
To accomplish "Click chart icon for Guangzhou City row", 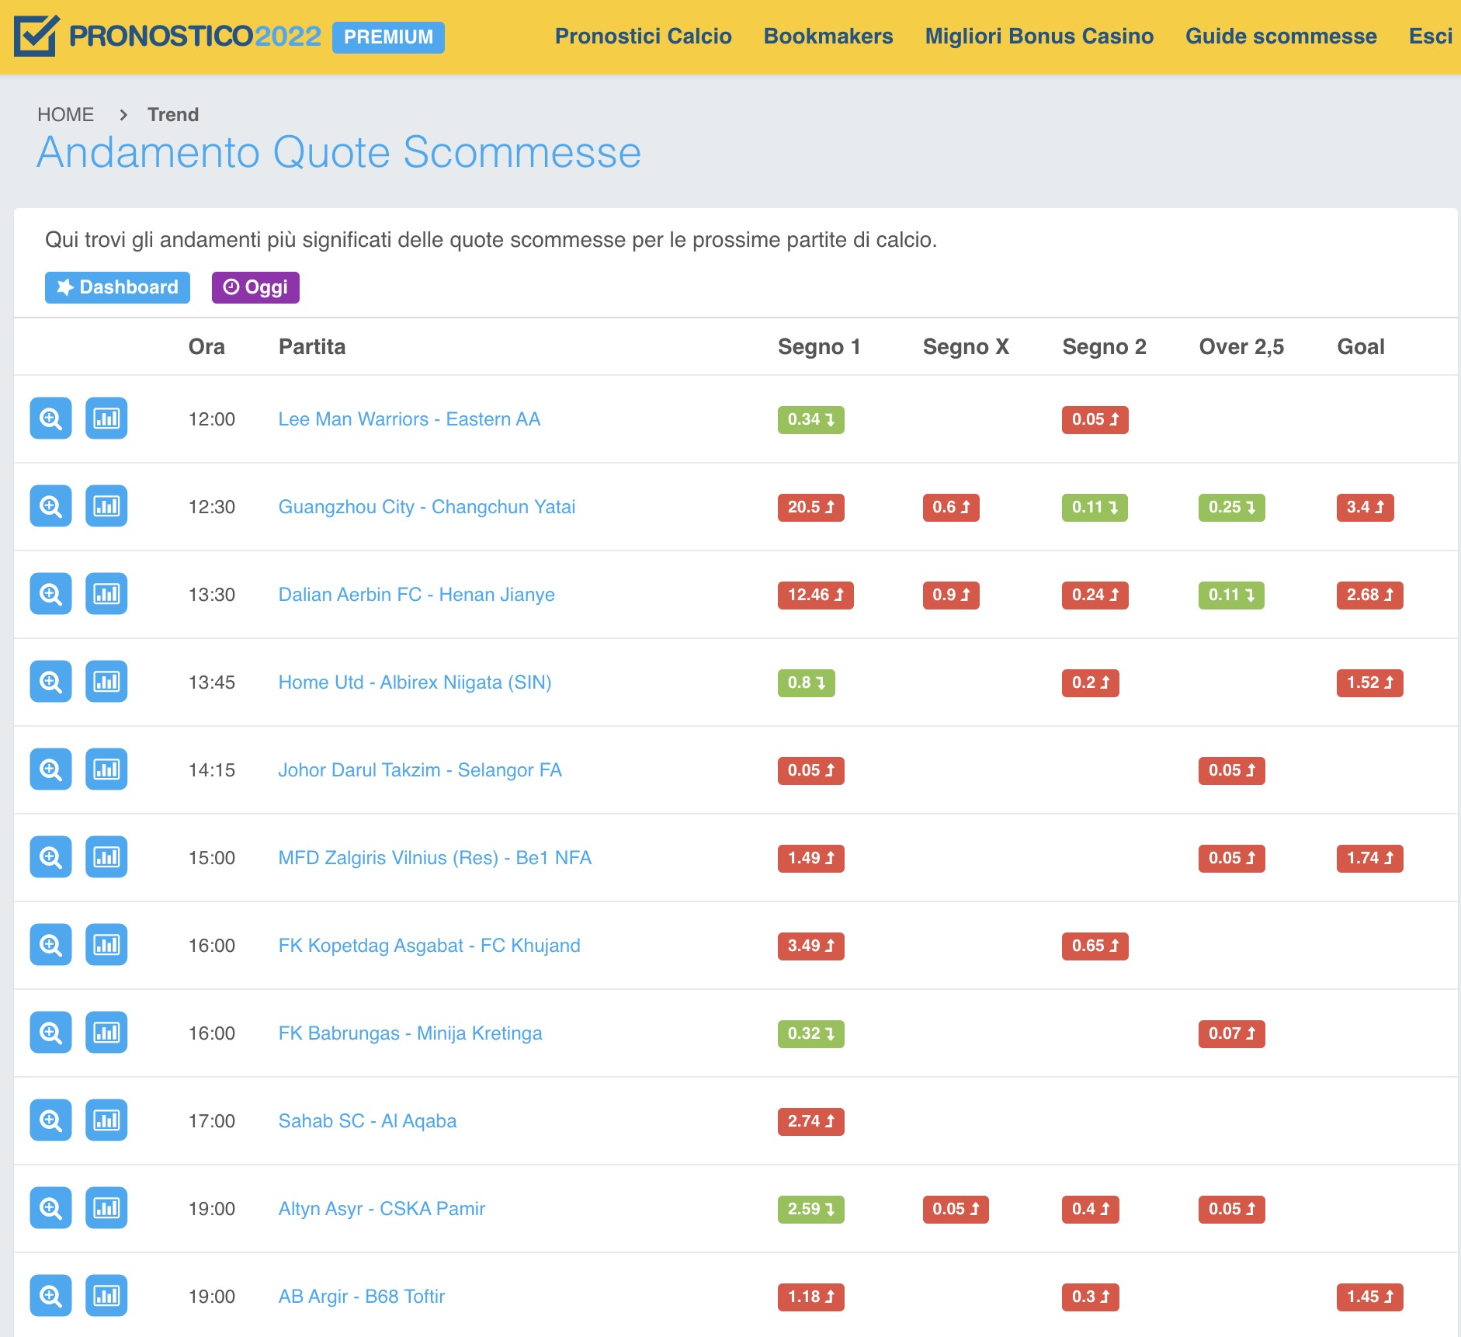I will tap(106, 506).
